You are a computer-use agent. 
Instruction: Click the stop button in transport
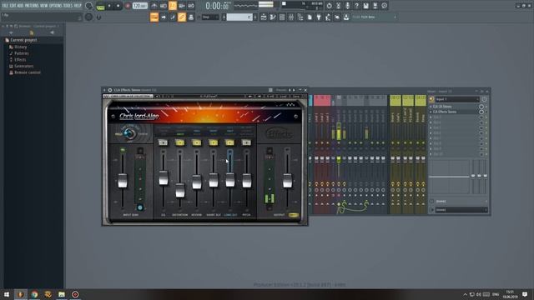coord(118,6)
